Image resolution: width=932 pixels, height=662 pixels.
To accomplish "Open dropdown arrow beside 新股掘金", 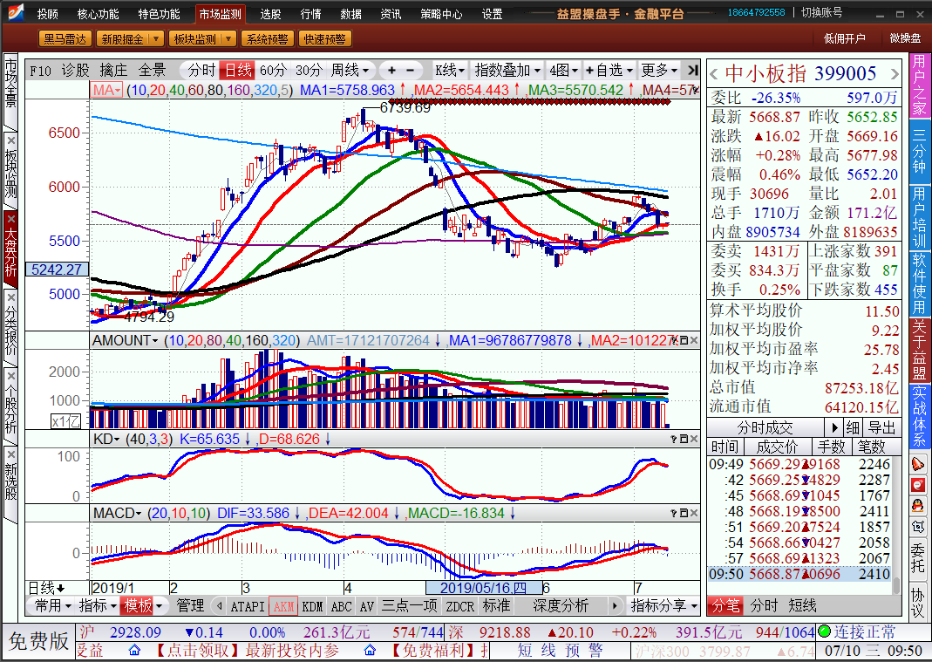I will pyautogui.click(x=156, y=39).
